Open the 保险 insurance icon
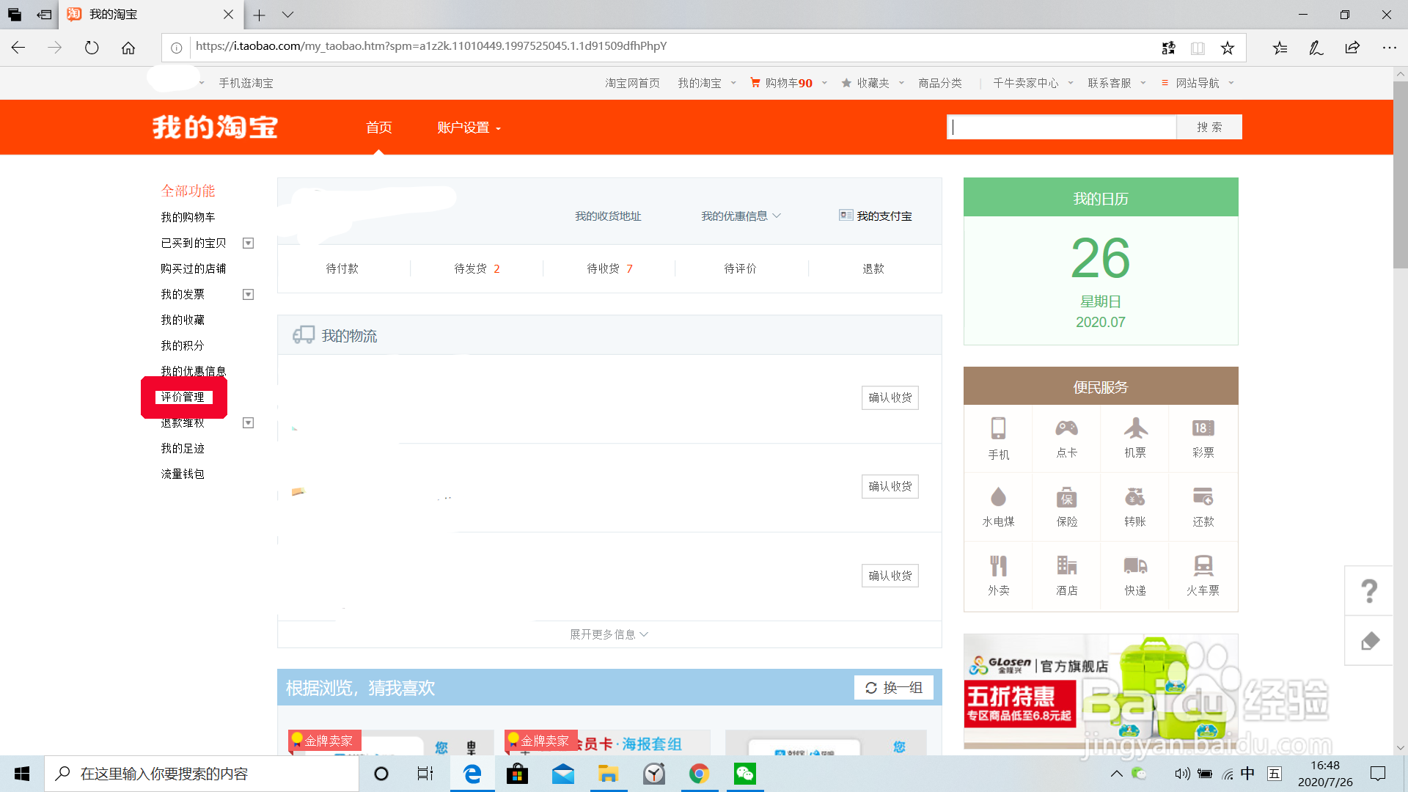 tap(1066, 507)
